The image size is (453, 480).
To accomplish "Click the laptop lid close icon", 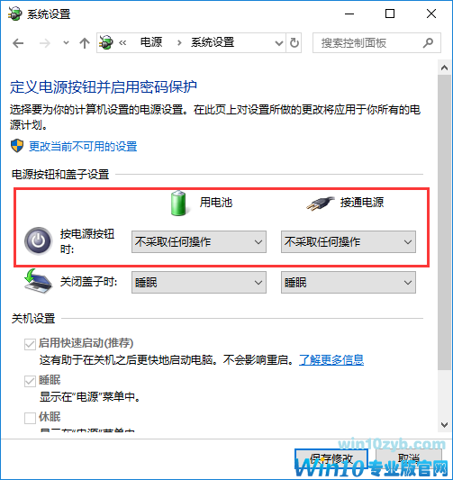I will [x=38, y=282].
